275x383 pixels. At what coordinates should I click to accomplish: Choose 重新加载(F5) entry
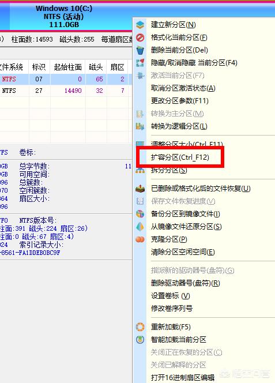point(171,327)
